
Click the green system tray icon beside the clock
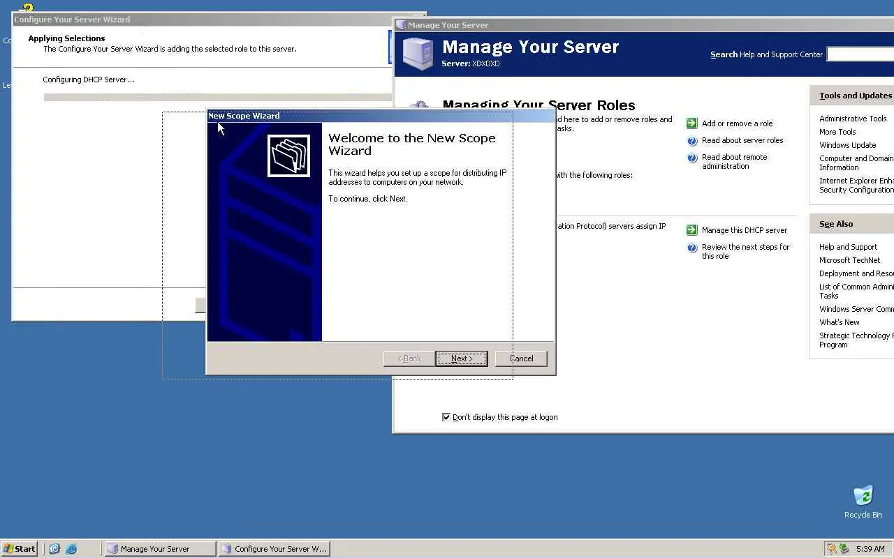pyautogui.click(x=844, y=549)
